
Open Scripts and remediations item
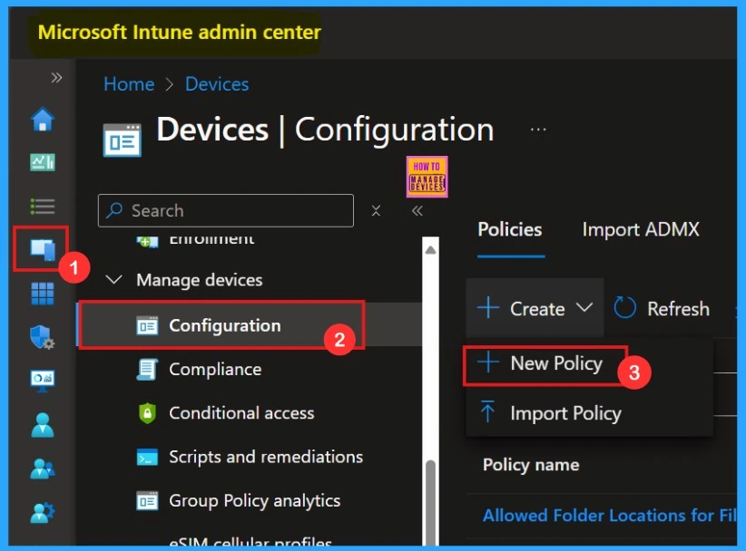coord(266,457)
